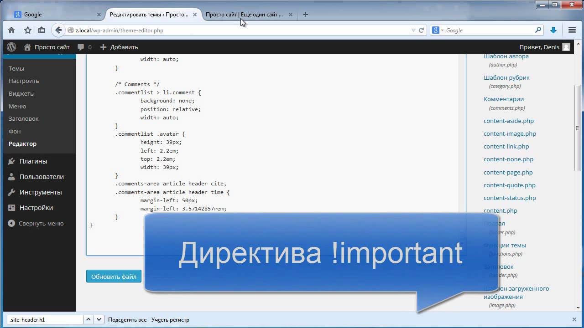Open a new browser tab
This screenshot has width=584, height=328.
tap(306, 15)
